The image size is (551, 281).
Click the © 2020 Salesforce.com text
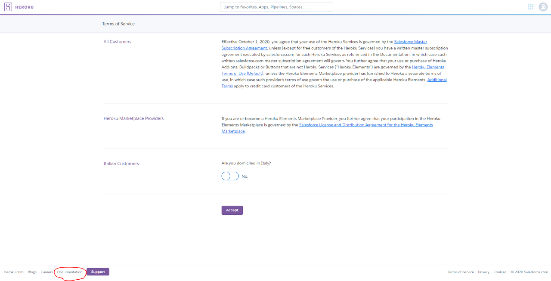pos(529,272)
